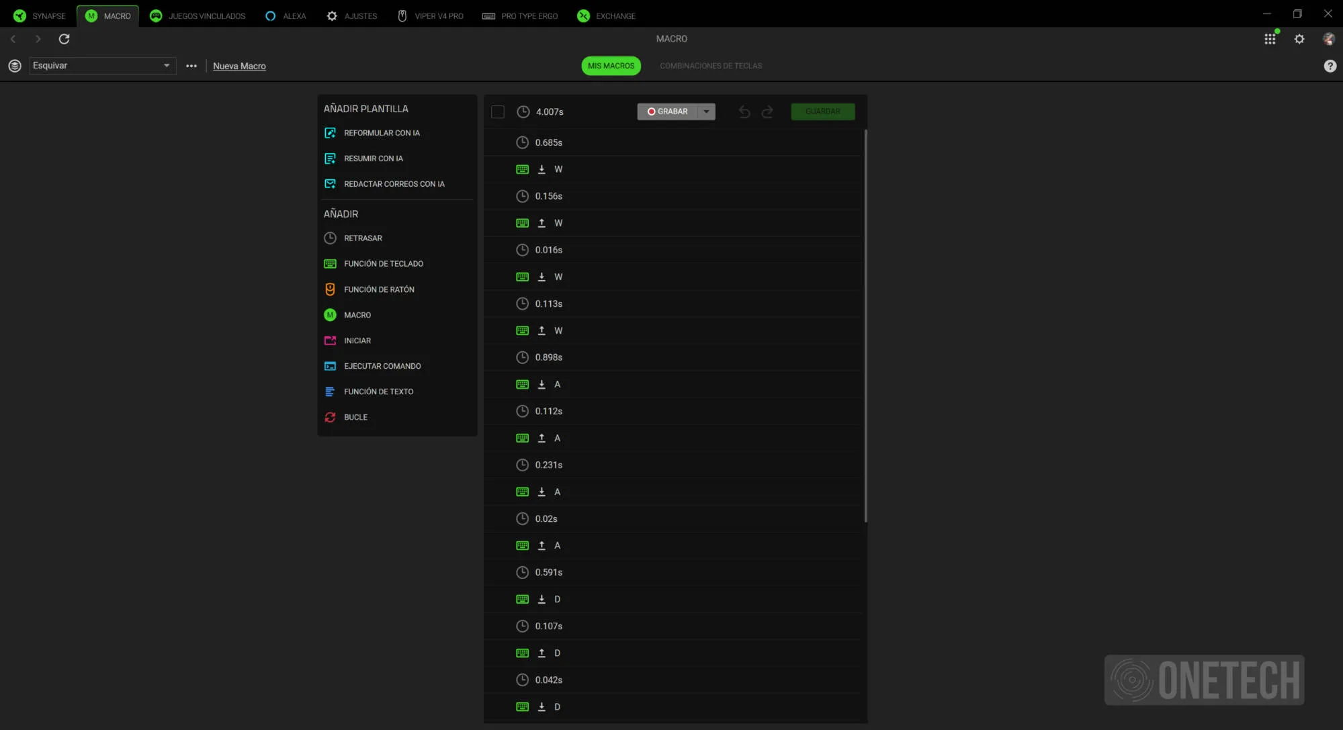Select the 0.02s delay row
This screenshot has width=1343, height=730.
click(672, 518)
